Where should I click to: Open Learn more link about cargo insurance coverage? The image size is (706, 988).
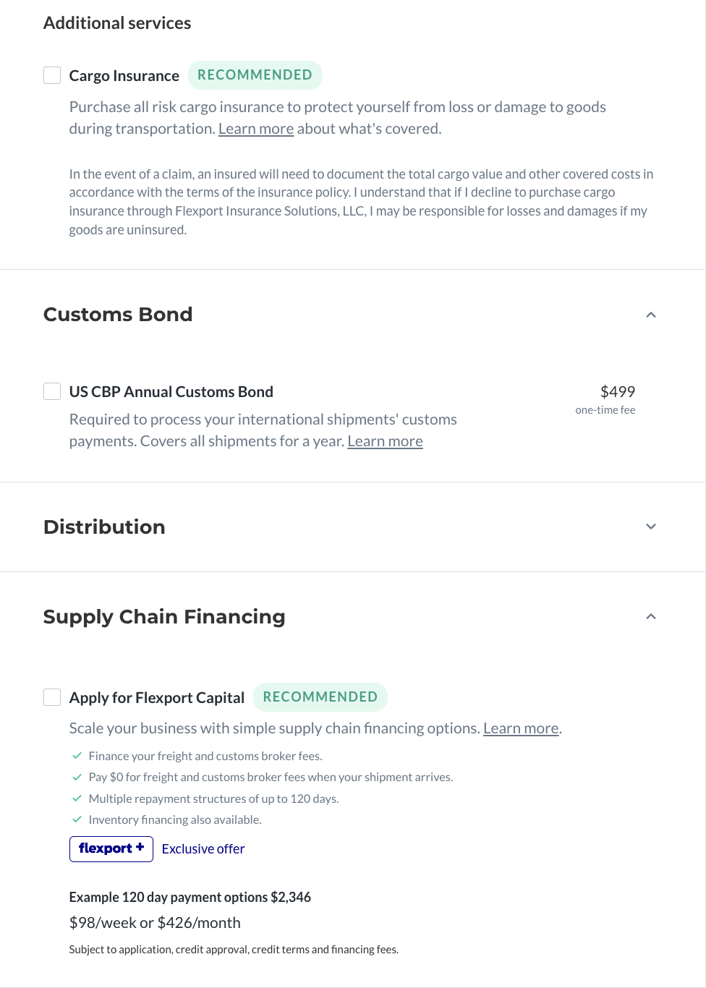point(256,129)
